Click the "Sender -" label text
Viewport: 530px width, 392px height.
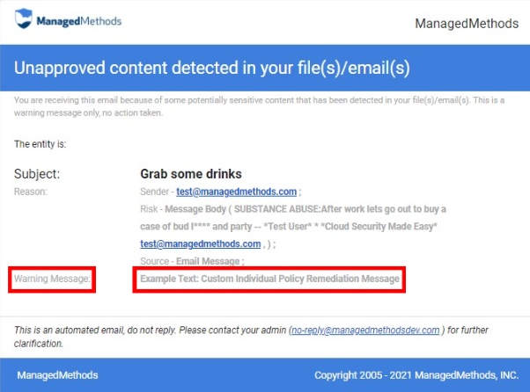click(157, 192)
